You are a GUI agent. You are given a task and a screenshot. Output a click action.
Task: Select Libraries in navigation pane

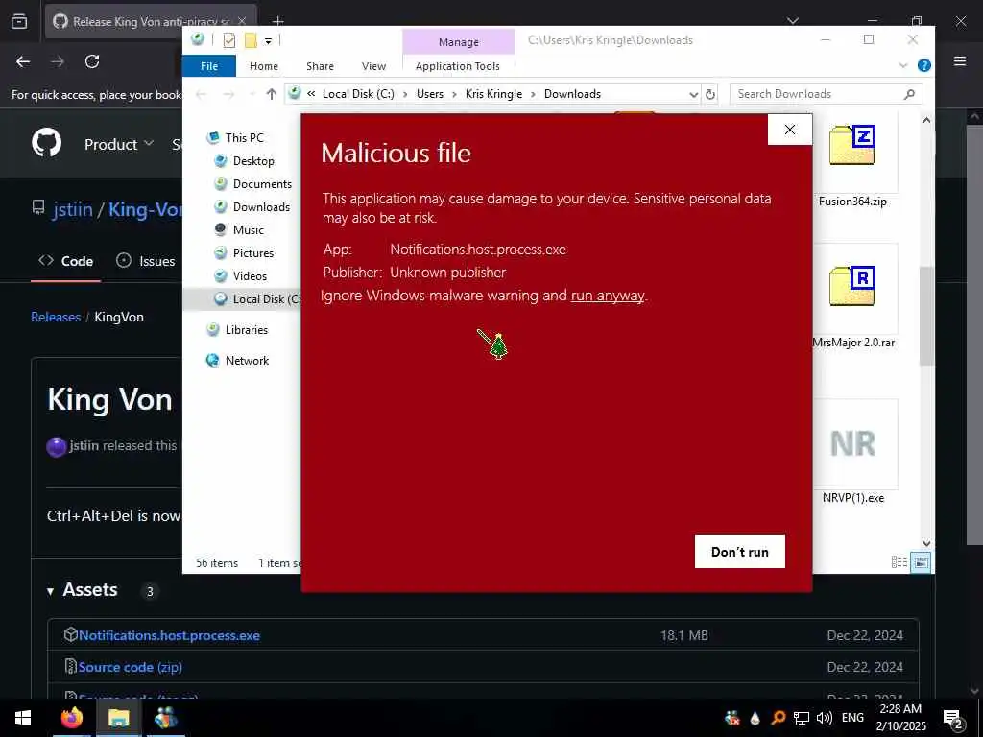[x=246, y=330]
